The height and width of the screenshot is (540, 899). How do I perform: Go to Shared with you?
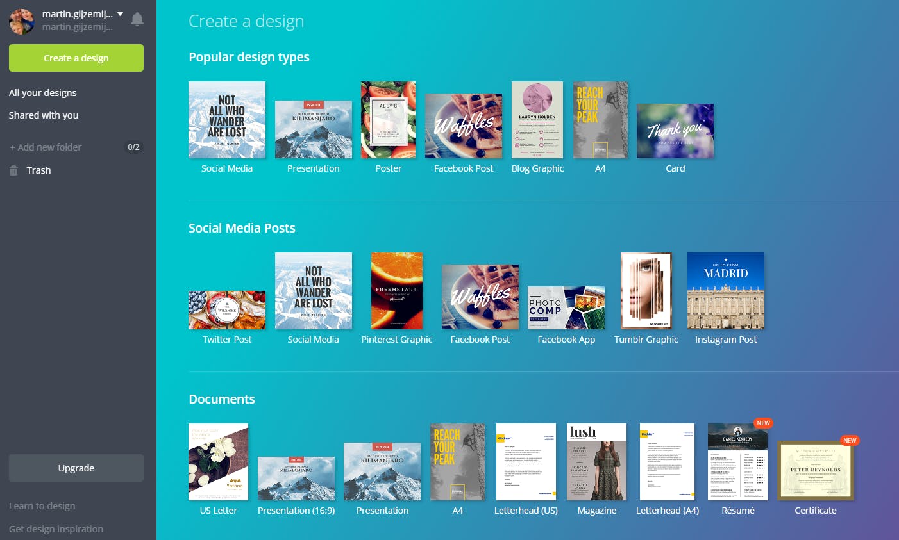[44, 115]
